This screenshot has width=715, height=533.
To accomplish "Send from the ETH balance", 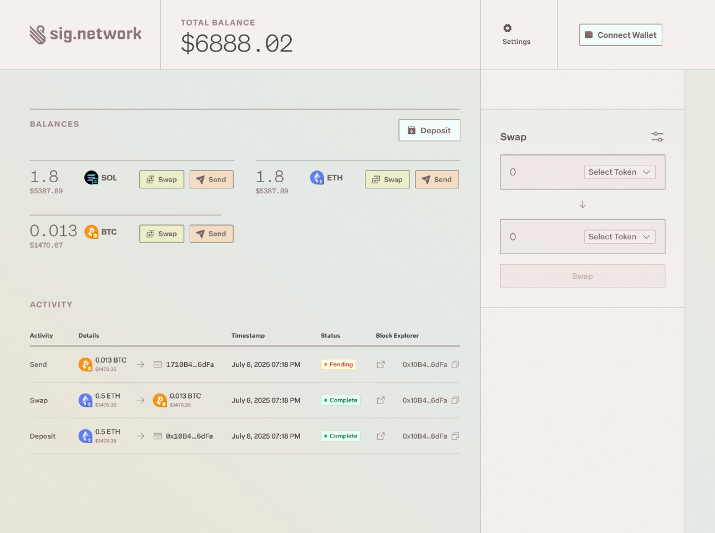I will click(437, 180).
